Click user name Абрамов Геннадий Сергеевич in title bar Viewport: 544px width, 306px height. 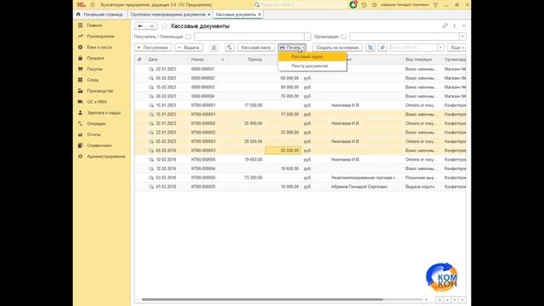pos(405,5)
